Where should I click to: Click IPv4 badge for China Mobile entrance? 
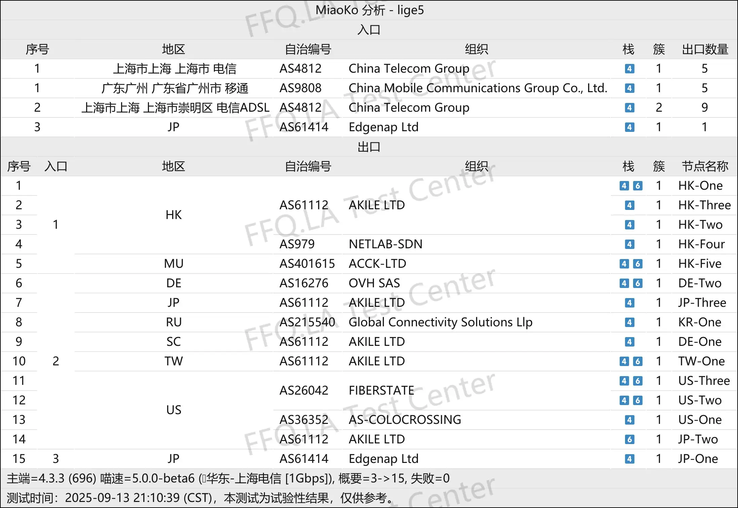click(x=629, y=88)
